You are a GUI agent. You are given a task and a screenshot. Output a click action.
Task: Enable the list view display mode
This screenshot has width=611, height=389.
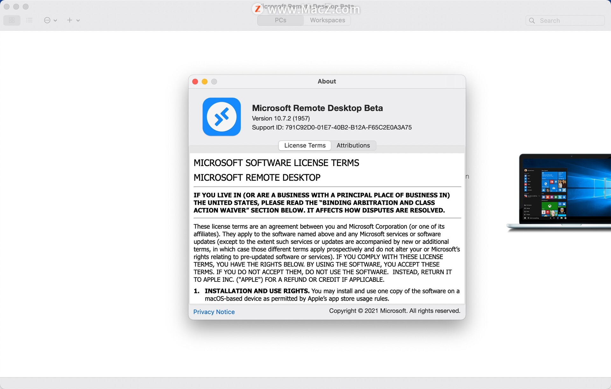click(x=29, y=20)
